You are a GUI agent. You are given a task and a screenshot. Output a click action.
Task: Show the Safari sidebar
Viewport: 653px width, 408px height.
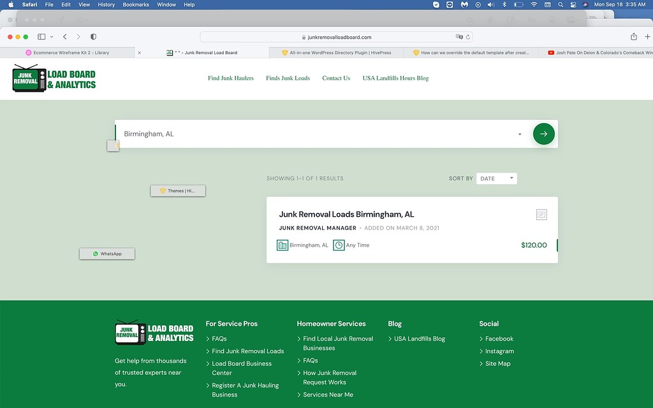[x=40, y=36]
